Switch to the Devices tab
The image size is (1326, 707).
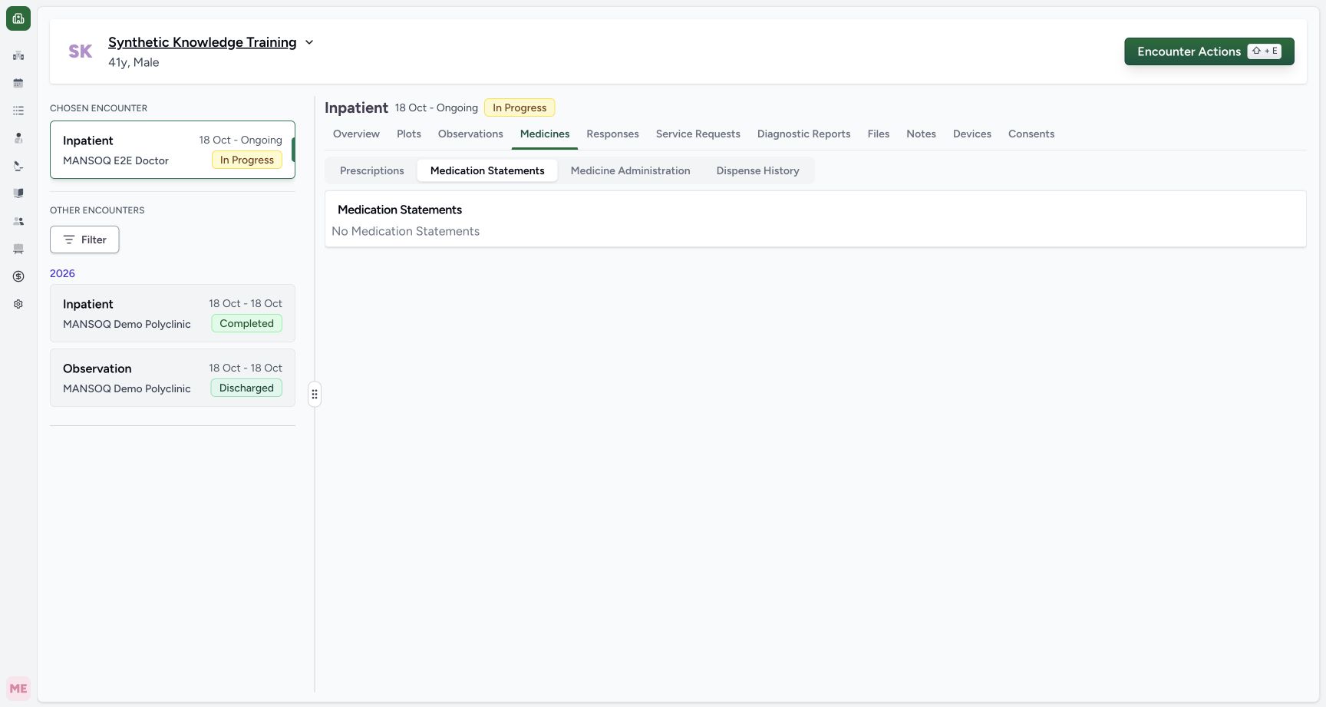[972, 134]
